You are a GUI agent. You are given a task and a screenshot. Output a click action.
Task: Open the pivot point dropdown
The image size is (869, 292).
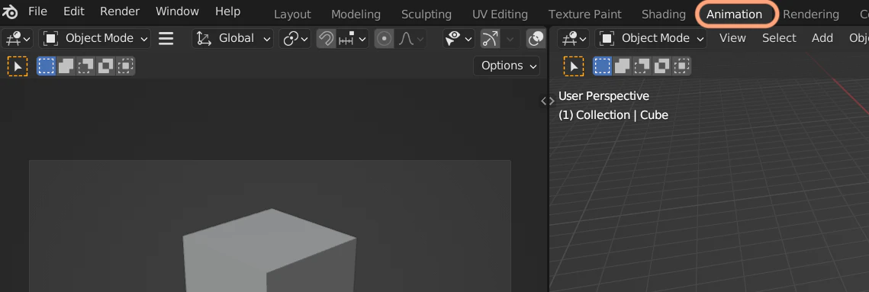click(x=294, y=38)
